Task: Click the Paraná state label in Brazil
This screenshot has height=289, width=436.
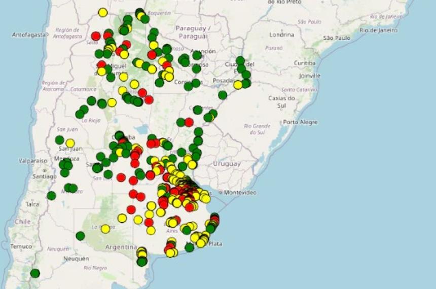Action: pyautogui.click(x=274, y=48)
